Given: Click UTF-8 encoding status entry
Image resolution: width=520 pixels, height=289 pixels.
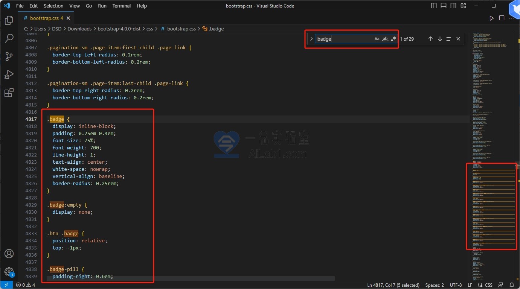Looking at the screenshot, I should click(x=456, y=285).
